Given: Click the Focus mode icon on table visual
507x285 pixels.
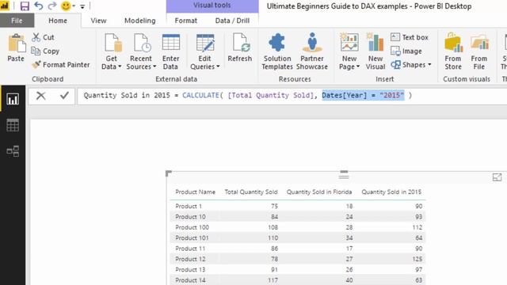Looking at the screenshot, I should pos(497,177).
